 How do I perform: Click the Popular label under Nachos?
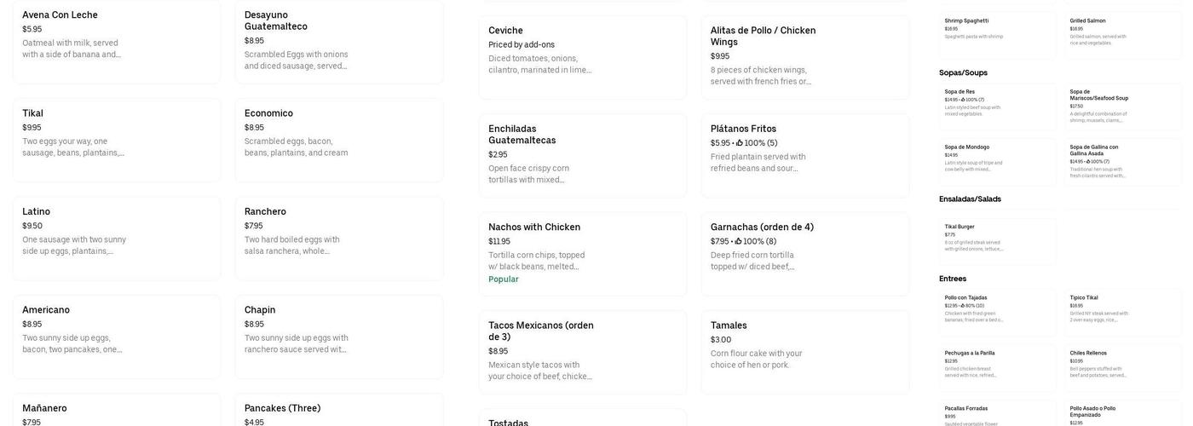coord(504,279)
